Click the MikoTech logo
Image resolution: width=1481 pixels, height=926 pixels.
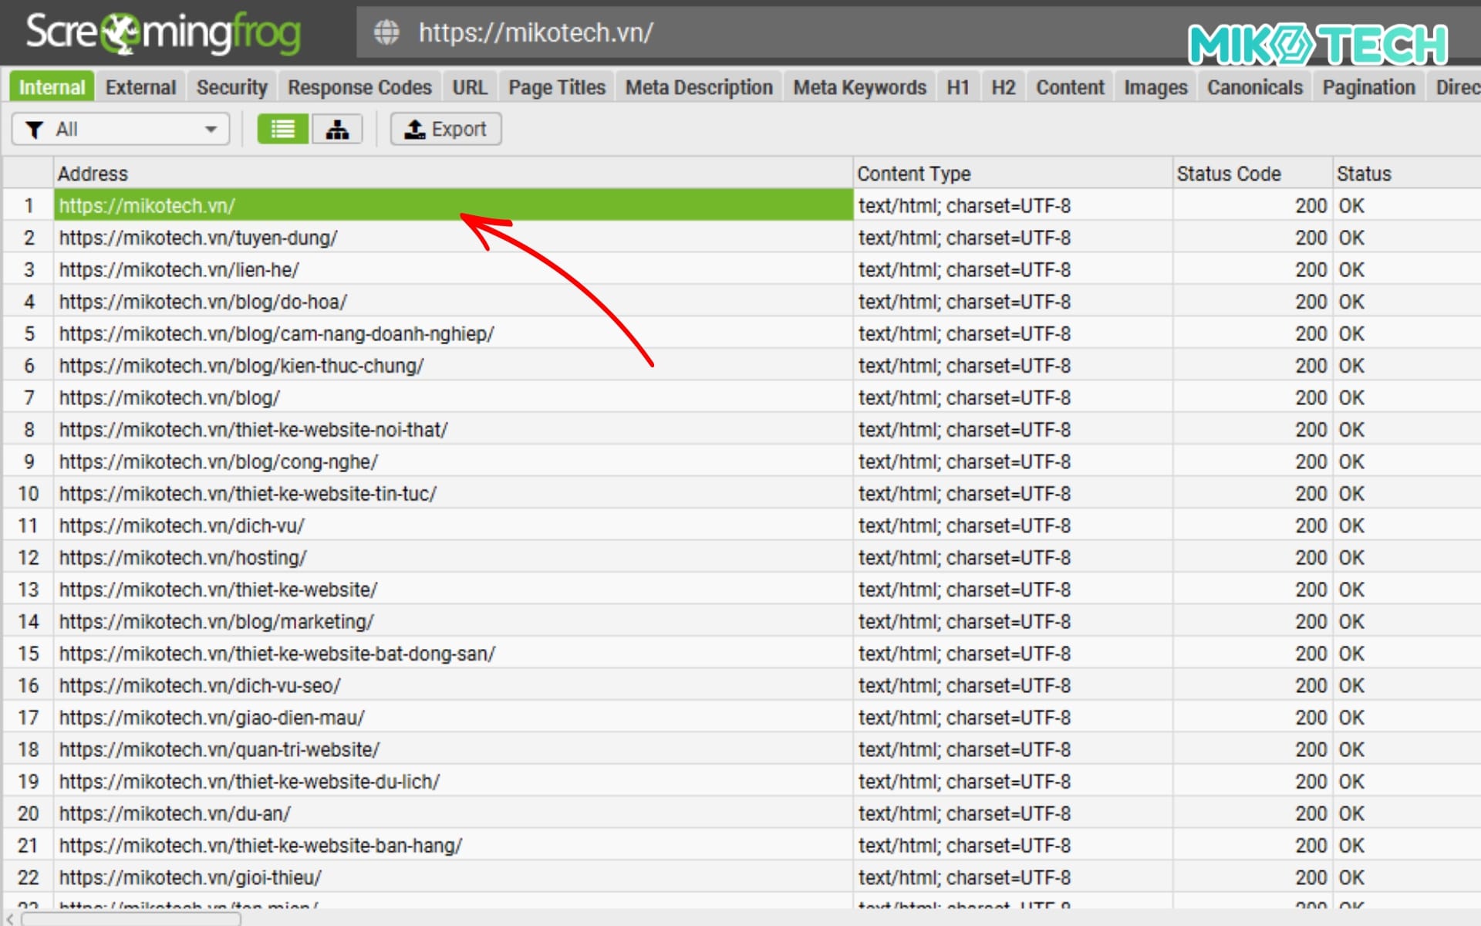[1317, 44]
